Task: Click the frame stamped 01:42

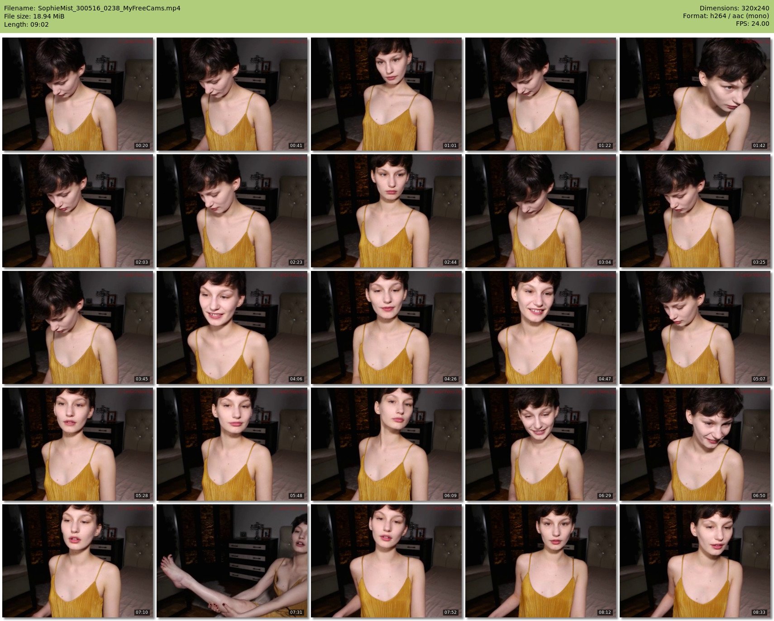Action: coord(695,94)
